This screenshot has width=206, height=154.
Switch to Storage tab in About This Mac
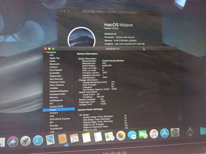coord(111,12)
